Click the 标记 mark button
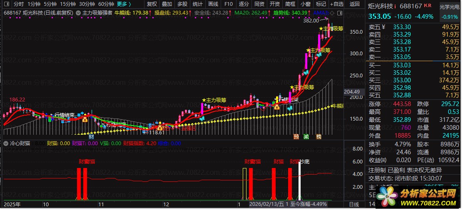This screenshot has height=210, width=463. (x=321, y=4)
